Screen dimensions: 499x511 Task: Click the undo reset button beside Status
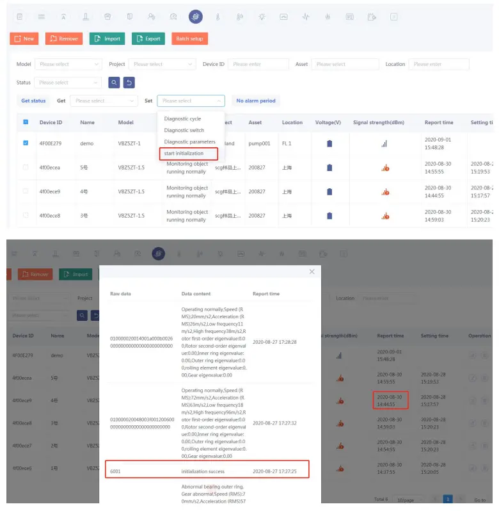click(129, 83)
